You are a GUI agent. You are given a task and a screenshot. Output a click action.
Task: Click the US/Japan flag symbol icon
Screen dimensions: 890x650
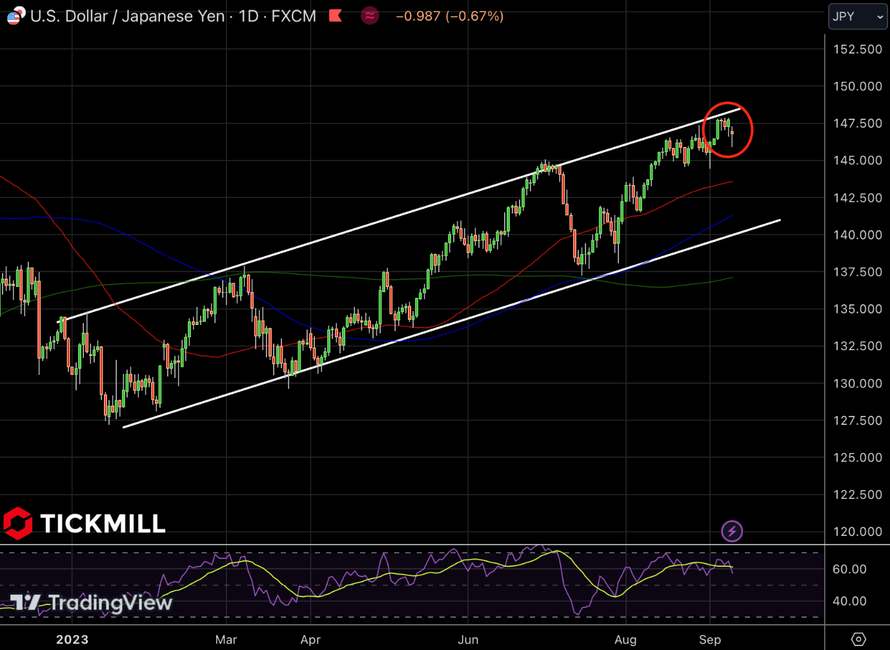16,15
